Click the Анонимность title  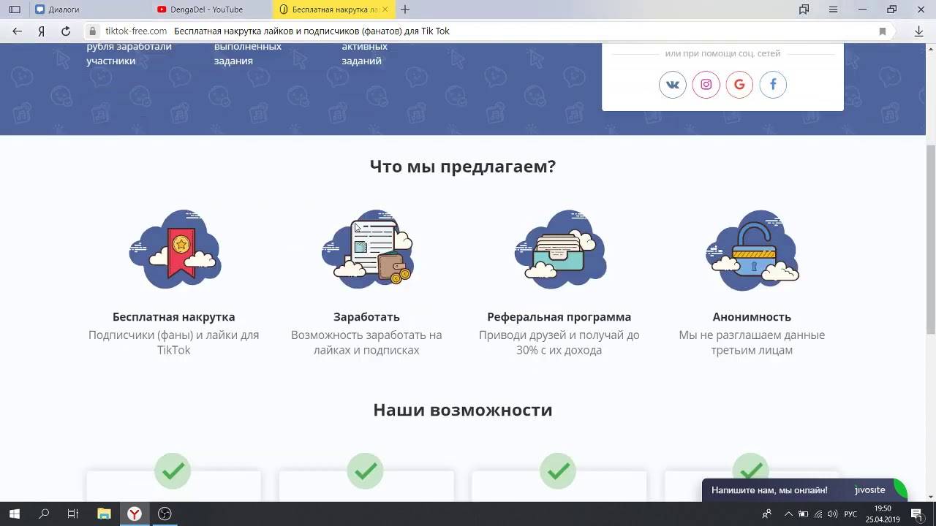(752, 317)
